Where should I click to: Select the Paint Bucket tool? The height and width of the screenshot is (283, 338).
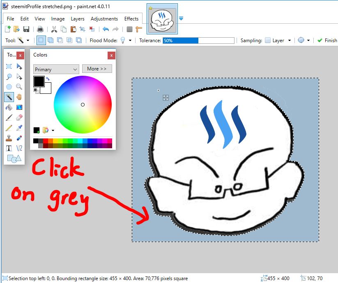click(9, 107)
